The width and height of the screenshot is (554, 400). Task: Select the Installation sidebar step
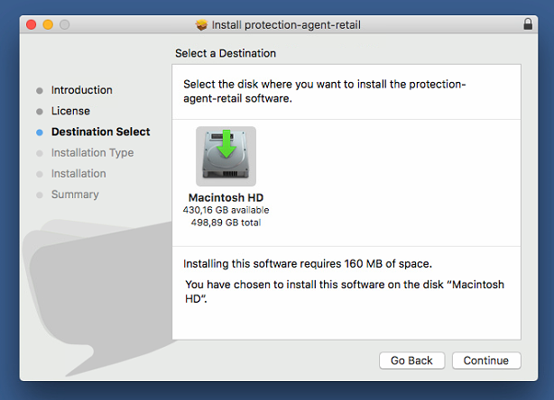78,174
